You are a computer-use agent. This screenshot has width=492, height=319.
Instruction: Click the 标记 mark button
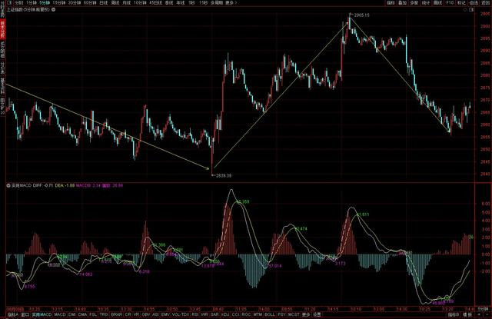click(461, 3)
